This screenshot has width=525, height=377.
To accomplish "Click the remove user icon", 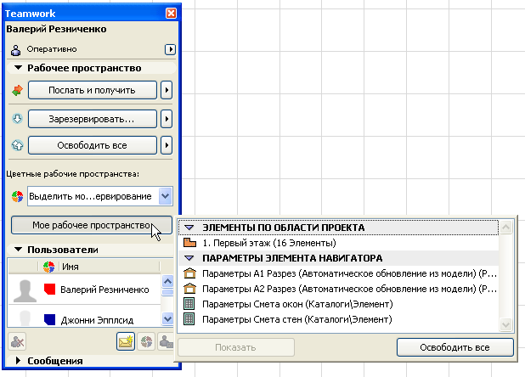I will (x=17, y=341).
